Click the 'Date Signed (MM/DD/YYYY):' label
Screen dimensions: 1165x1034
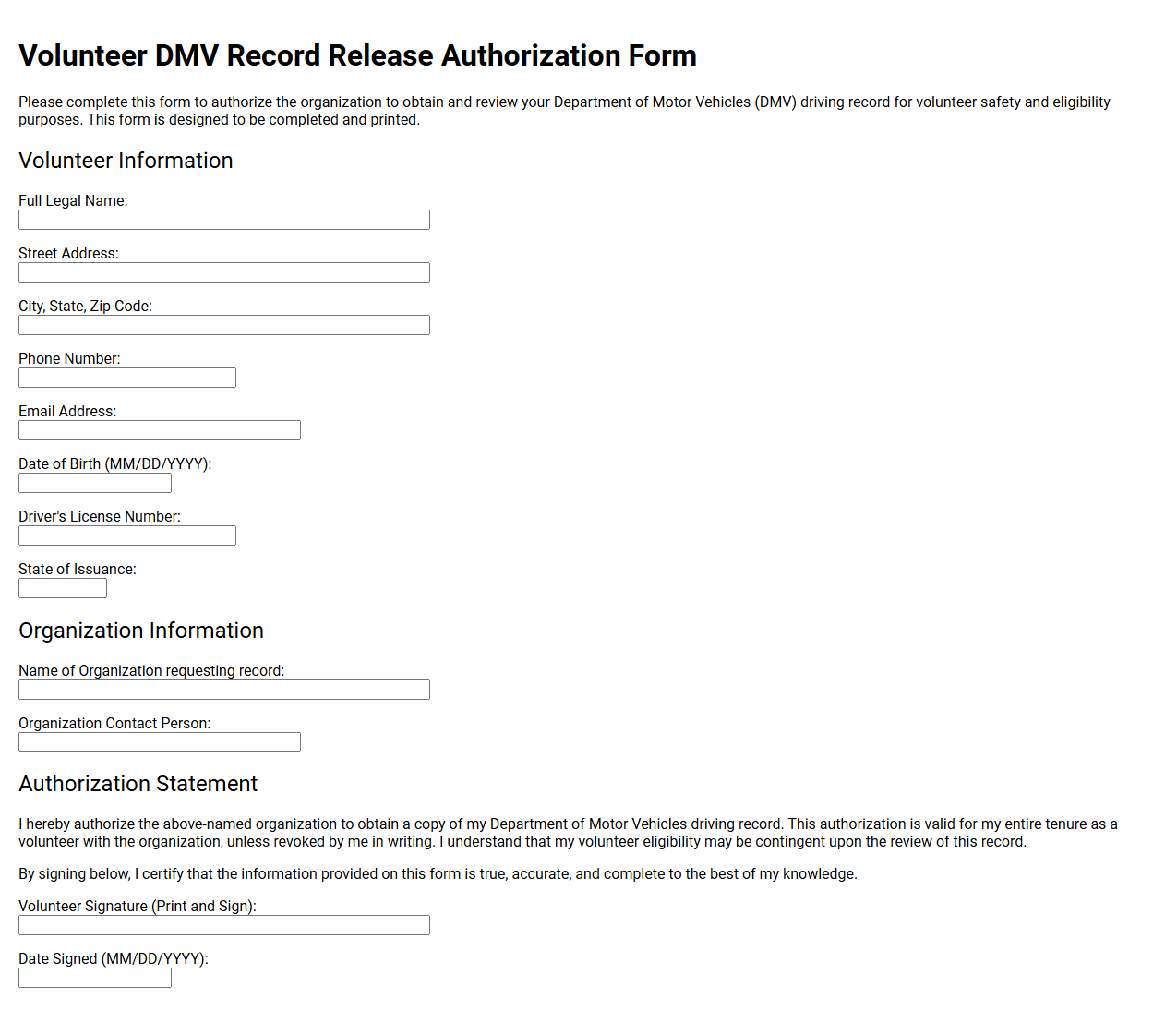point(114,958)
